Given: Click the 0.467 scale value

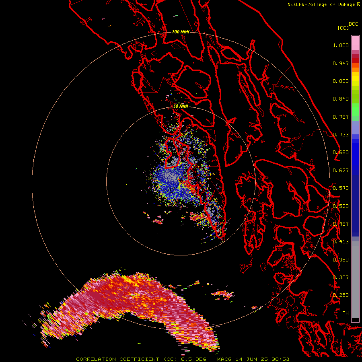Looking at the screenshot, I should (x=341, y=224).
